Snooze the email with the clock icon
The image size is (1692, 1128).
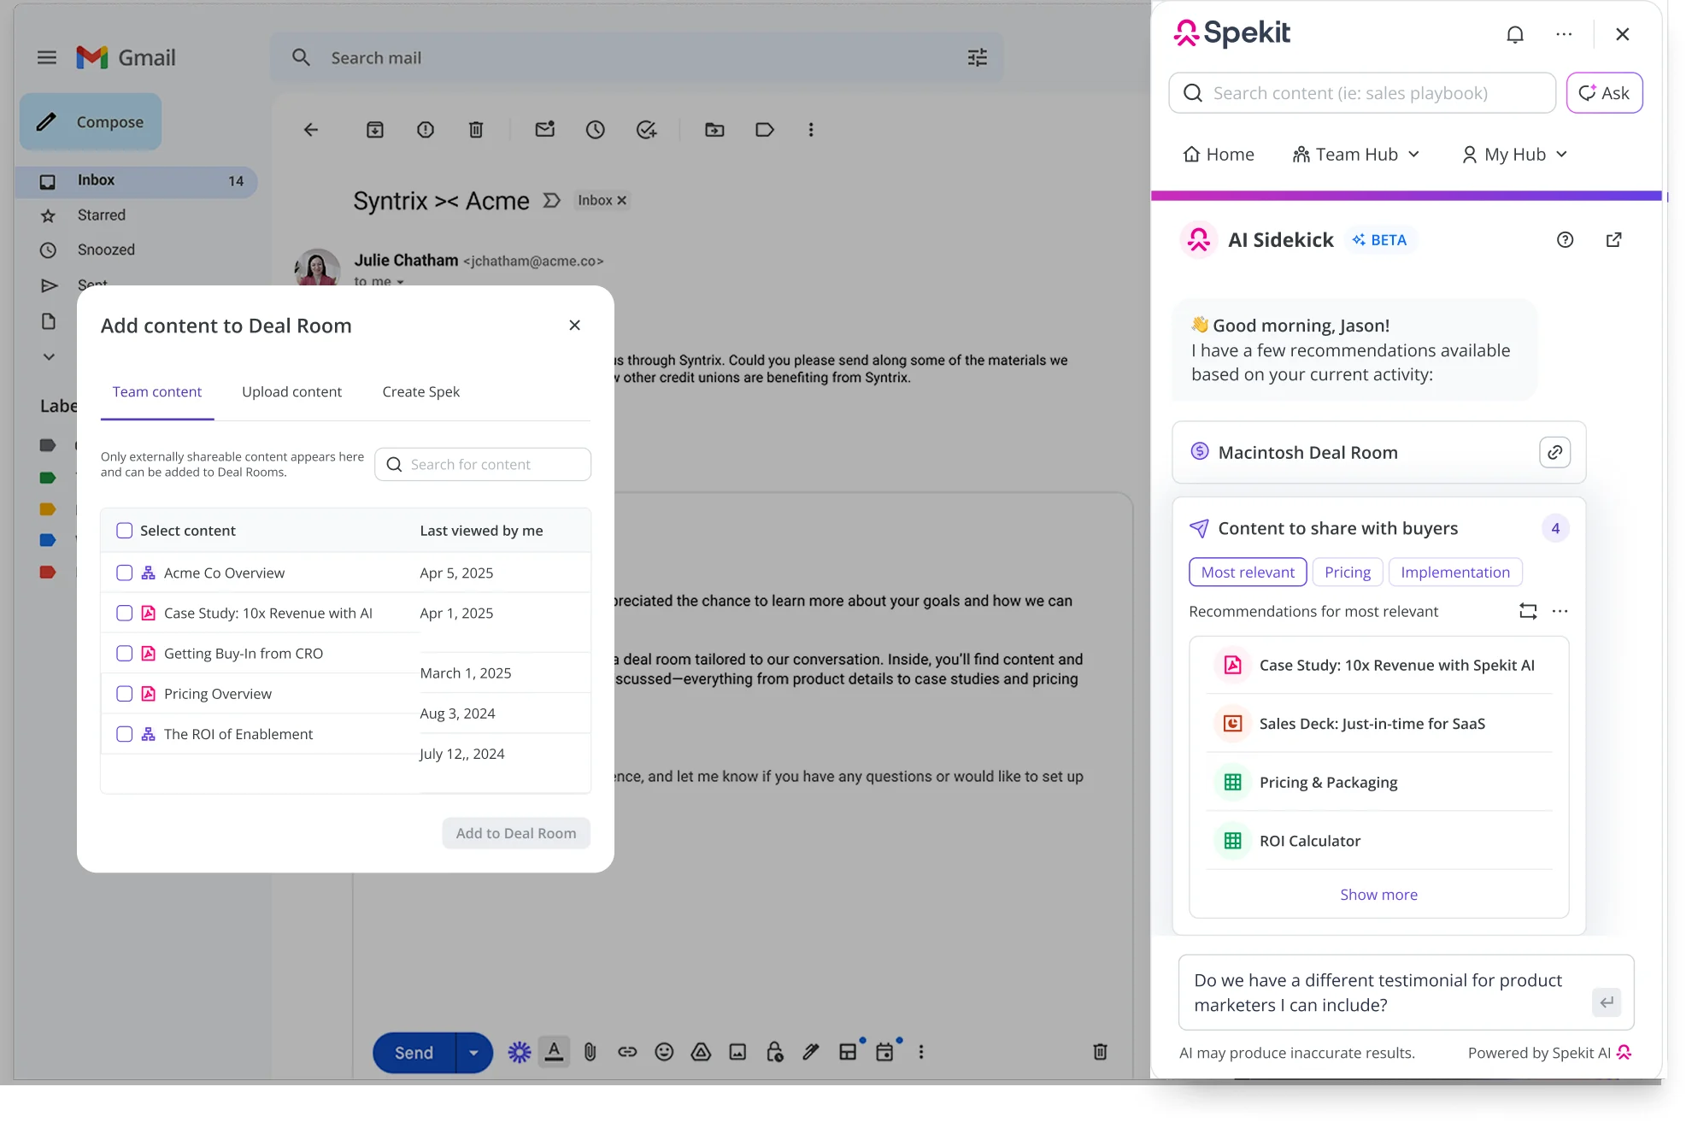point(596,130)
